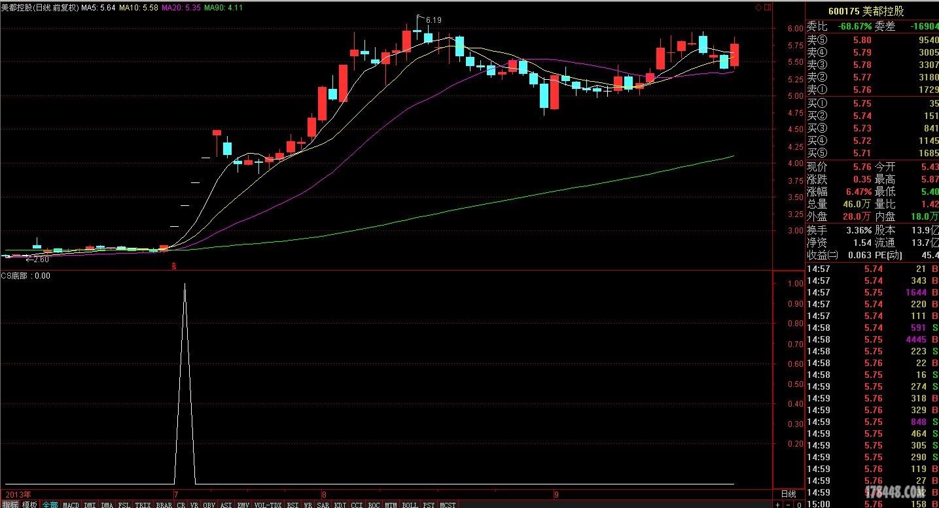Switch to the CR indicator
This screenshot has width=939, height=508.
click(x=181, y=505)
